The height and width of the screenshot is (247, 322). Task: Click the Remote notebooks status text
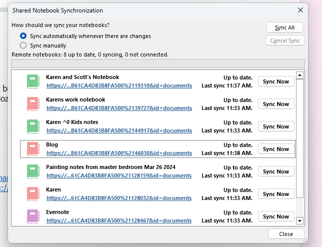90,54
